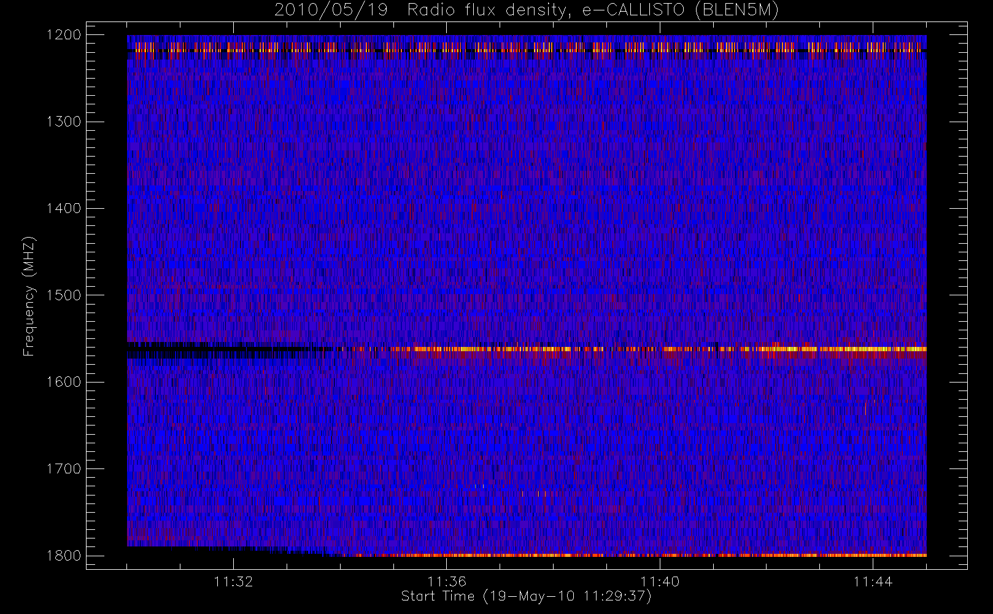Click the 1200 frequency tick label
Screen dimensions: 993x614
(x=64, y=34)
